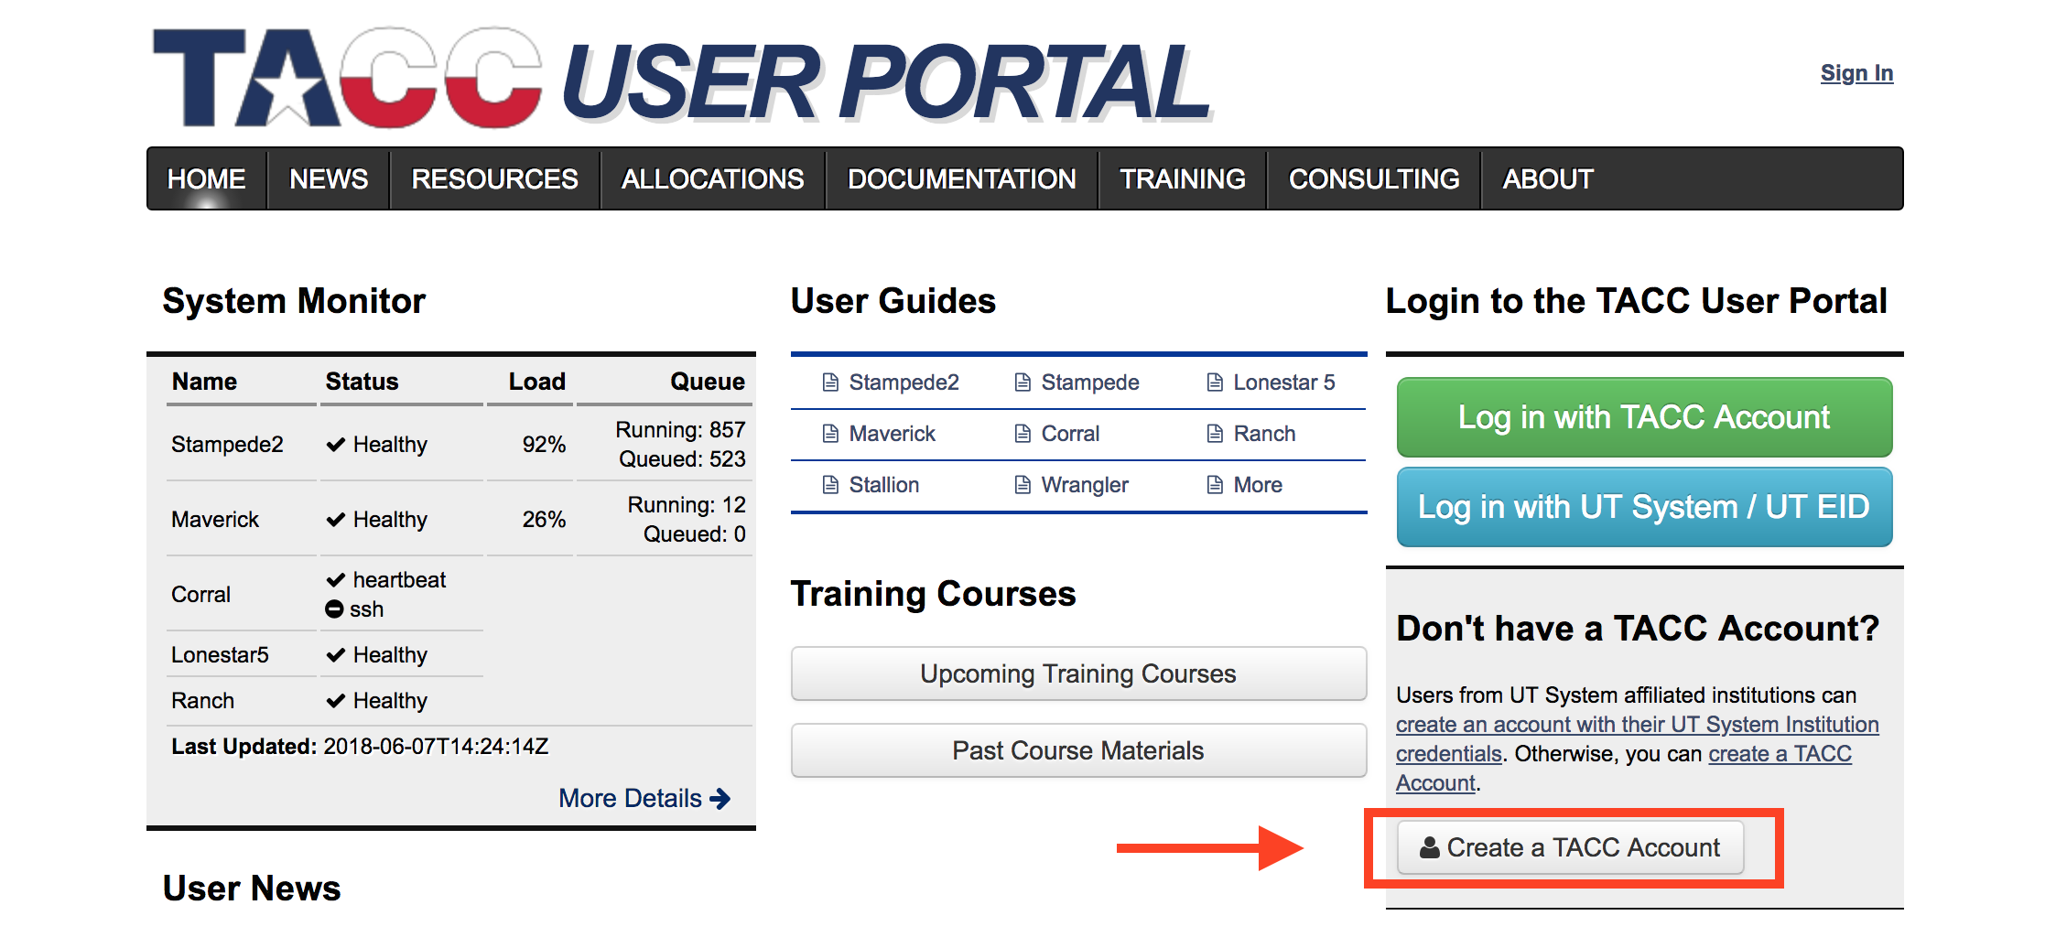The image size is (2056, 948).
Task: Click the Status column header
Action: 363,382
